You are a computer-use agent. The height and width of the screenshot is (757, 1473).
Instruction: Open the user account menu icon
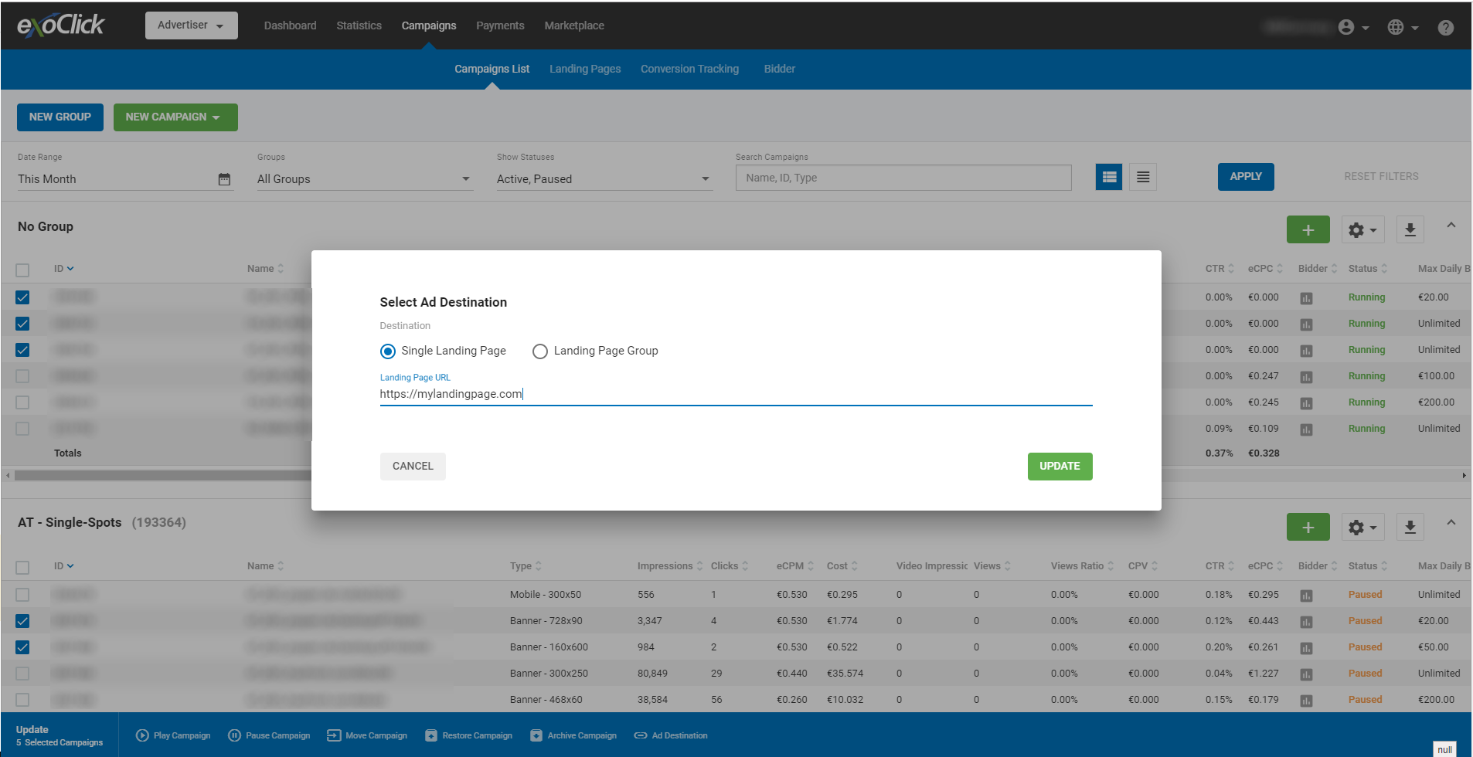tap(1353, 27)
